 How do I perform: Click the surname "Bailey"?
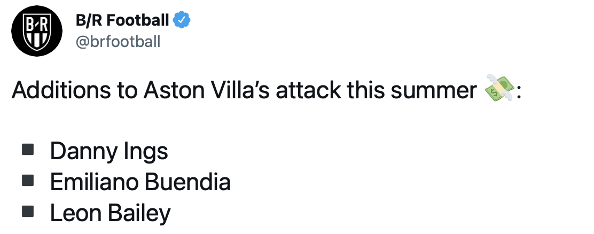pyautogui.click(x=139, y=214)
